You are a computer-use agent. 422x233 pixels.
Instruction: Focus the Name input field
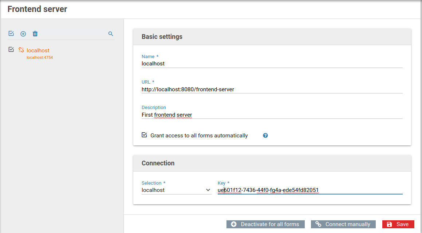[x=272, y=64]
